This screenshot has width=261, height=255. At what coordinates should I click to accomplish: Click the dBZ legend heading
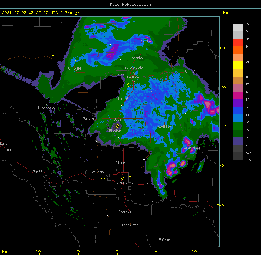pyautogui.click(x=245, y=16)
